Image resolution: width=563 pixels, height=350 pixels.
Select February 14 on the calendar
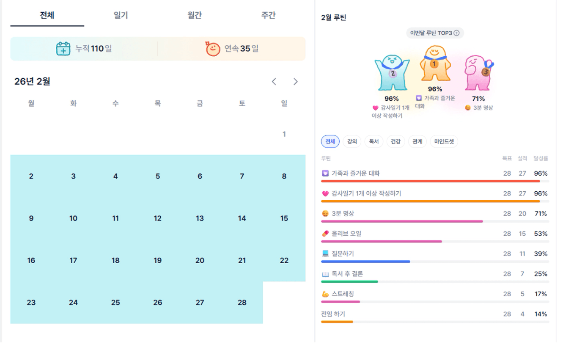tap(242, 218)
